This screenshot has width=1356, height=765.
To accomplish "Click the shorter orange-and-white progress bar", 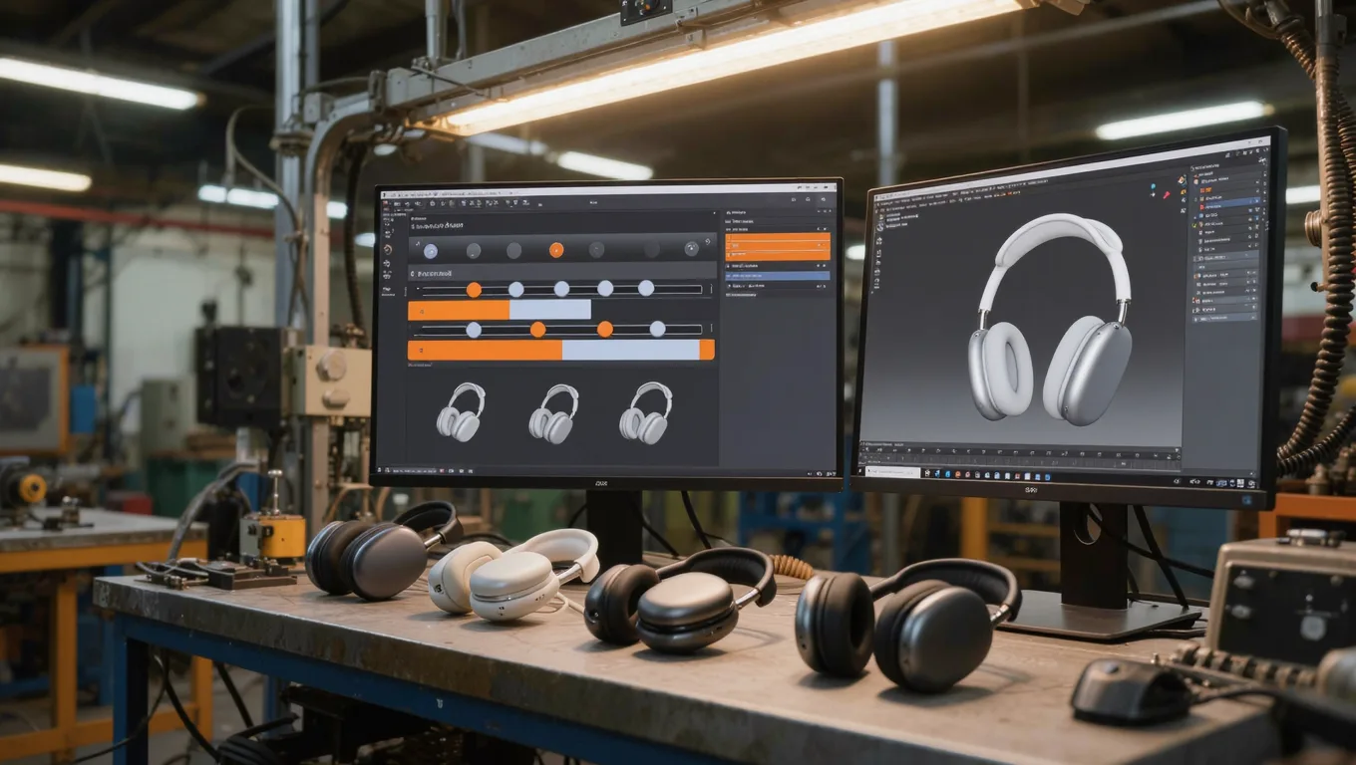I will click(x=500, y=310).
